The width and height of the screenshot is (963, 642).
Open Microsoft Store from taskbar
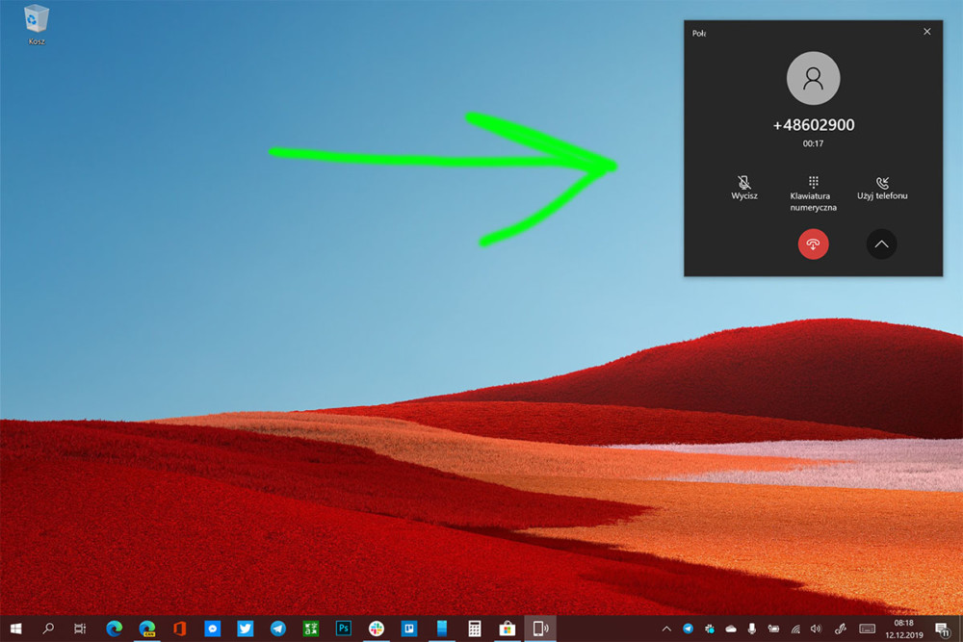pyautogui.click(x=508, y=629)
